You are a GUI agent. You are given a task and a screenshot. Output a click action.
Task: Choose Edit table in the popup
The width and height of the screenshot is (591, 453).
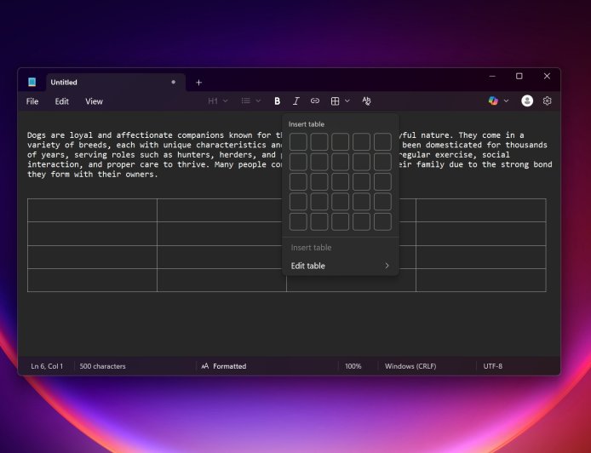(341, 266)
